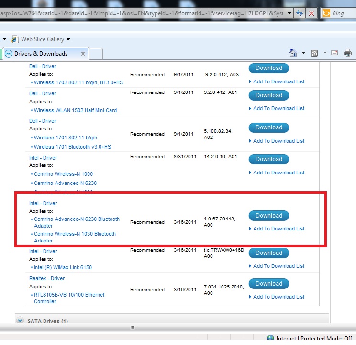The height and width of the screenshot is (345, 356).
Task: Open Centrino Advanced-N 6230 link
Action: 65,183
